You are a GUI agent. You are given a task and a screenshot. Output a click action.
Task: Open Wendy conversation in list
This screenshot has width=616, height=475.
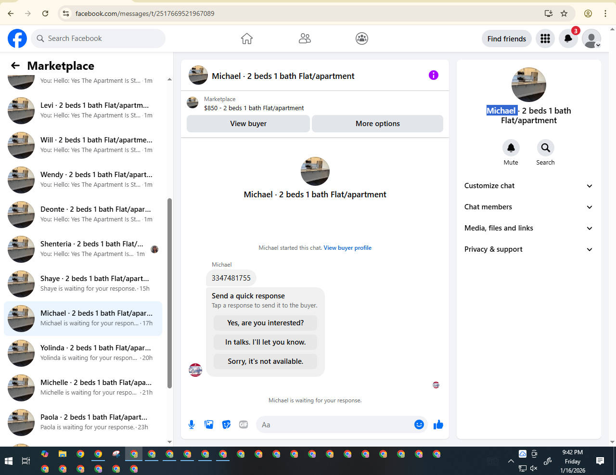click(x=83, y=180)
